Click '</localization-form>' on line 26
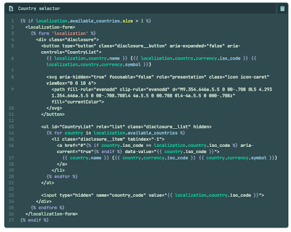The image size is (291, 232). click(52, 214)
